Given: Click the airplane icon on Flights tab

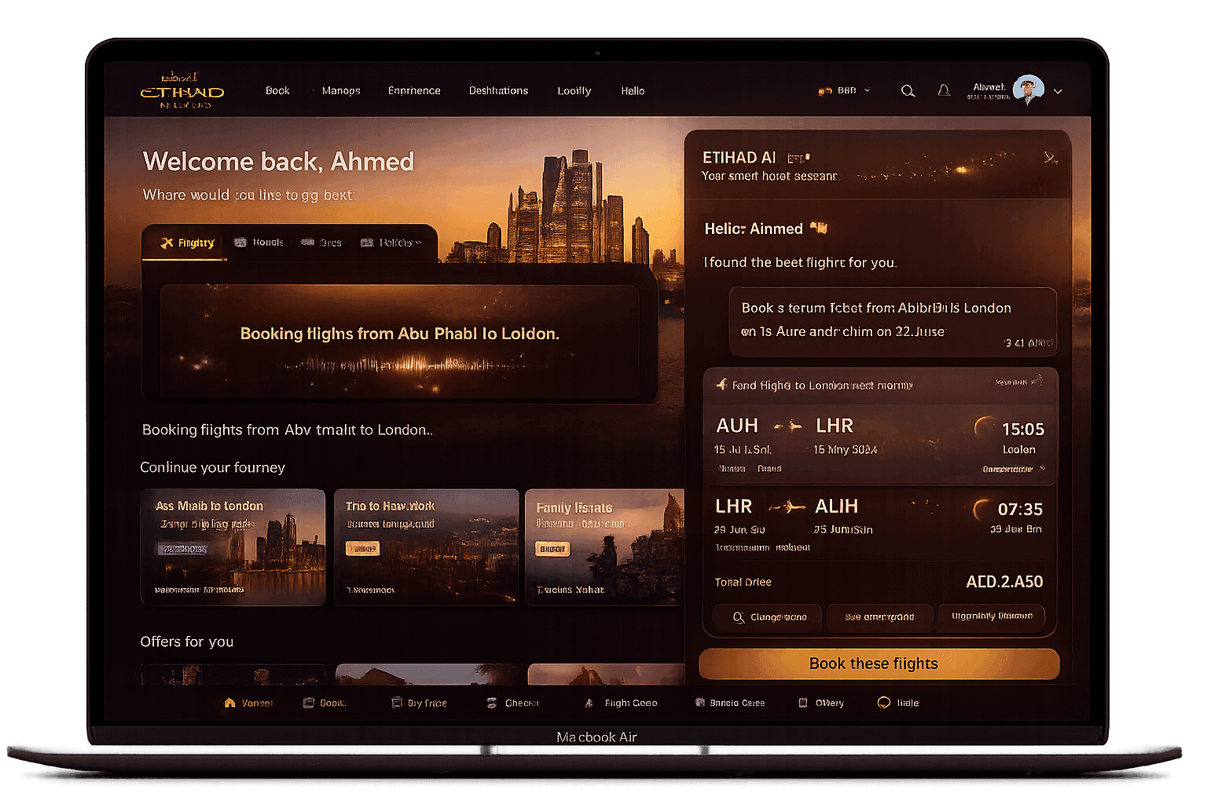Looking at the screenshot, I should coord(167,243).
